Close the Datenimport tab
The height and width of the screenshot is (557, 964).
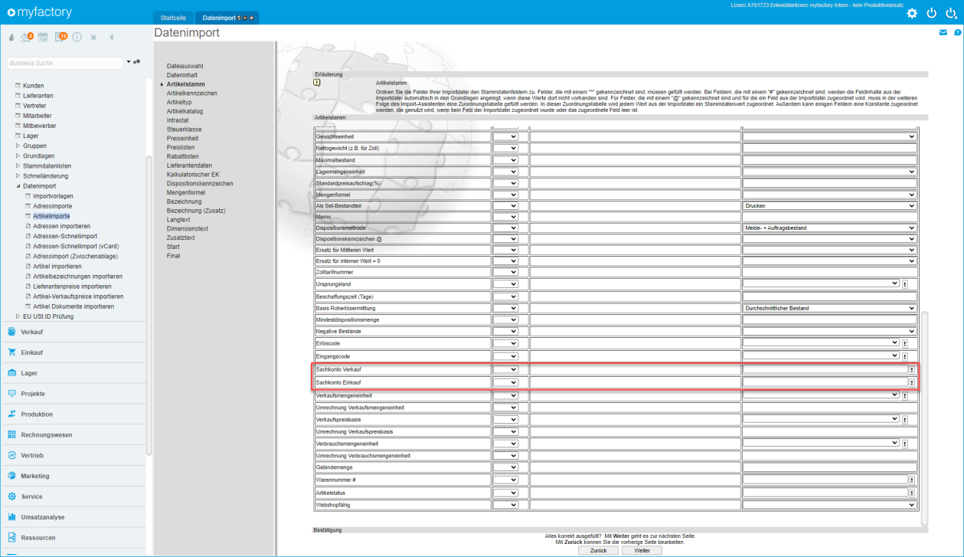(x=252, y=18)
